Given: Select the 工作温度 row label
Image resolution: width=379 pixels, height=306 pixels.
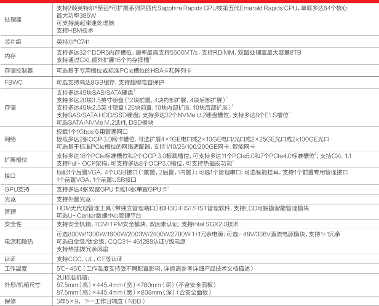Looking at the screenshot, I should pyautogui.click(x=16, y=268).
